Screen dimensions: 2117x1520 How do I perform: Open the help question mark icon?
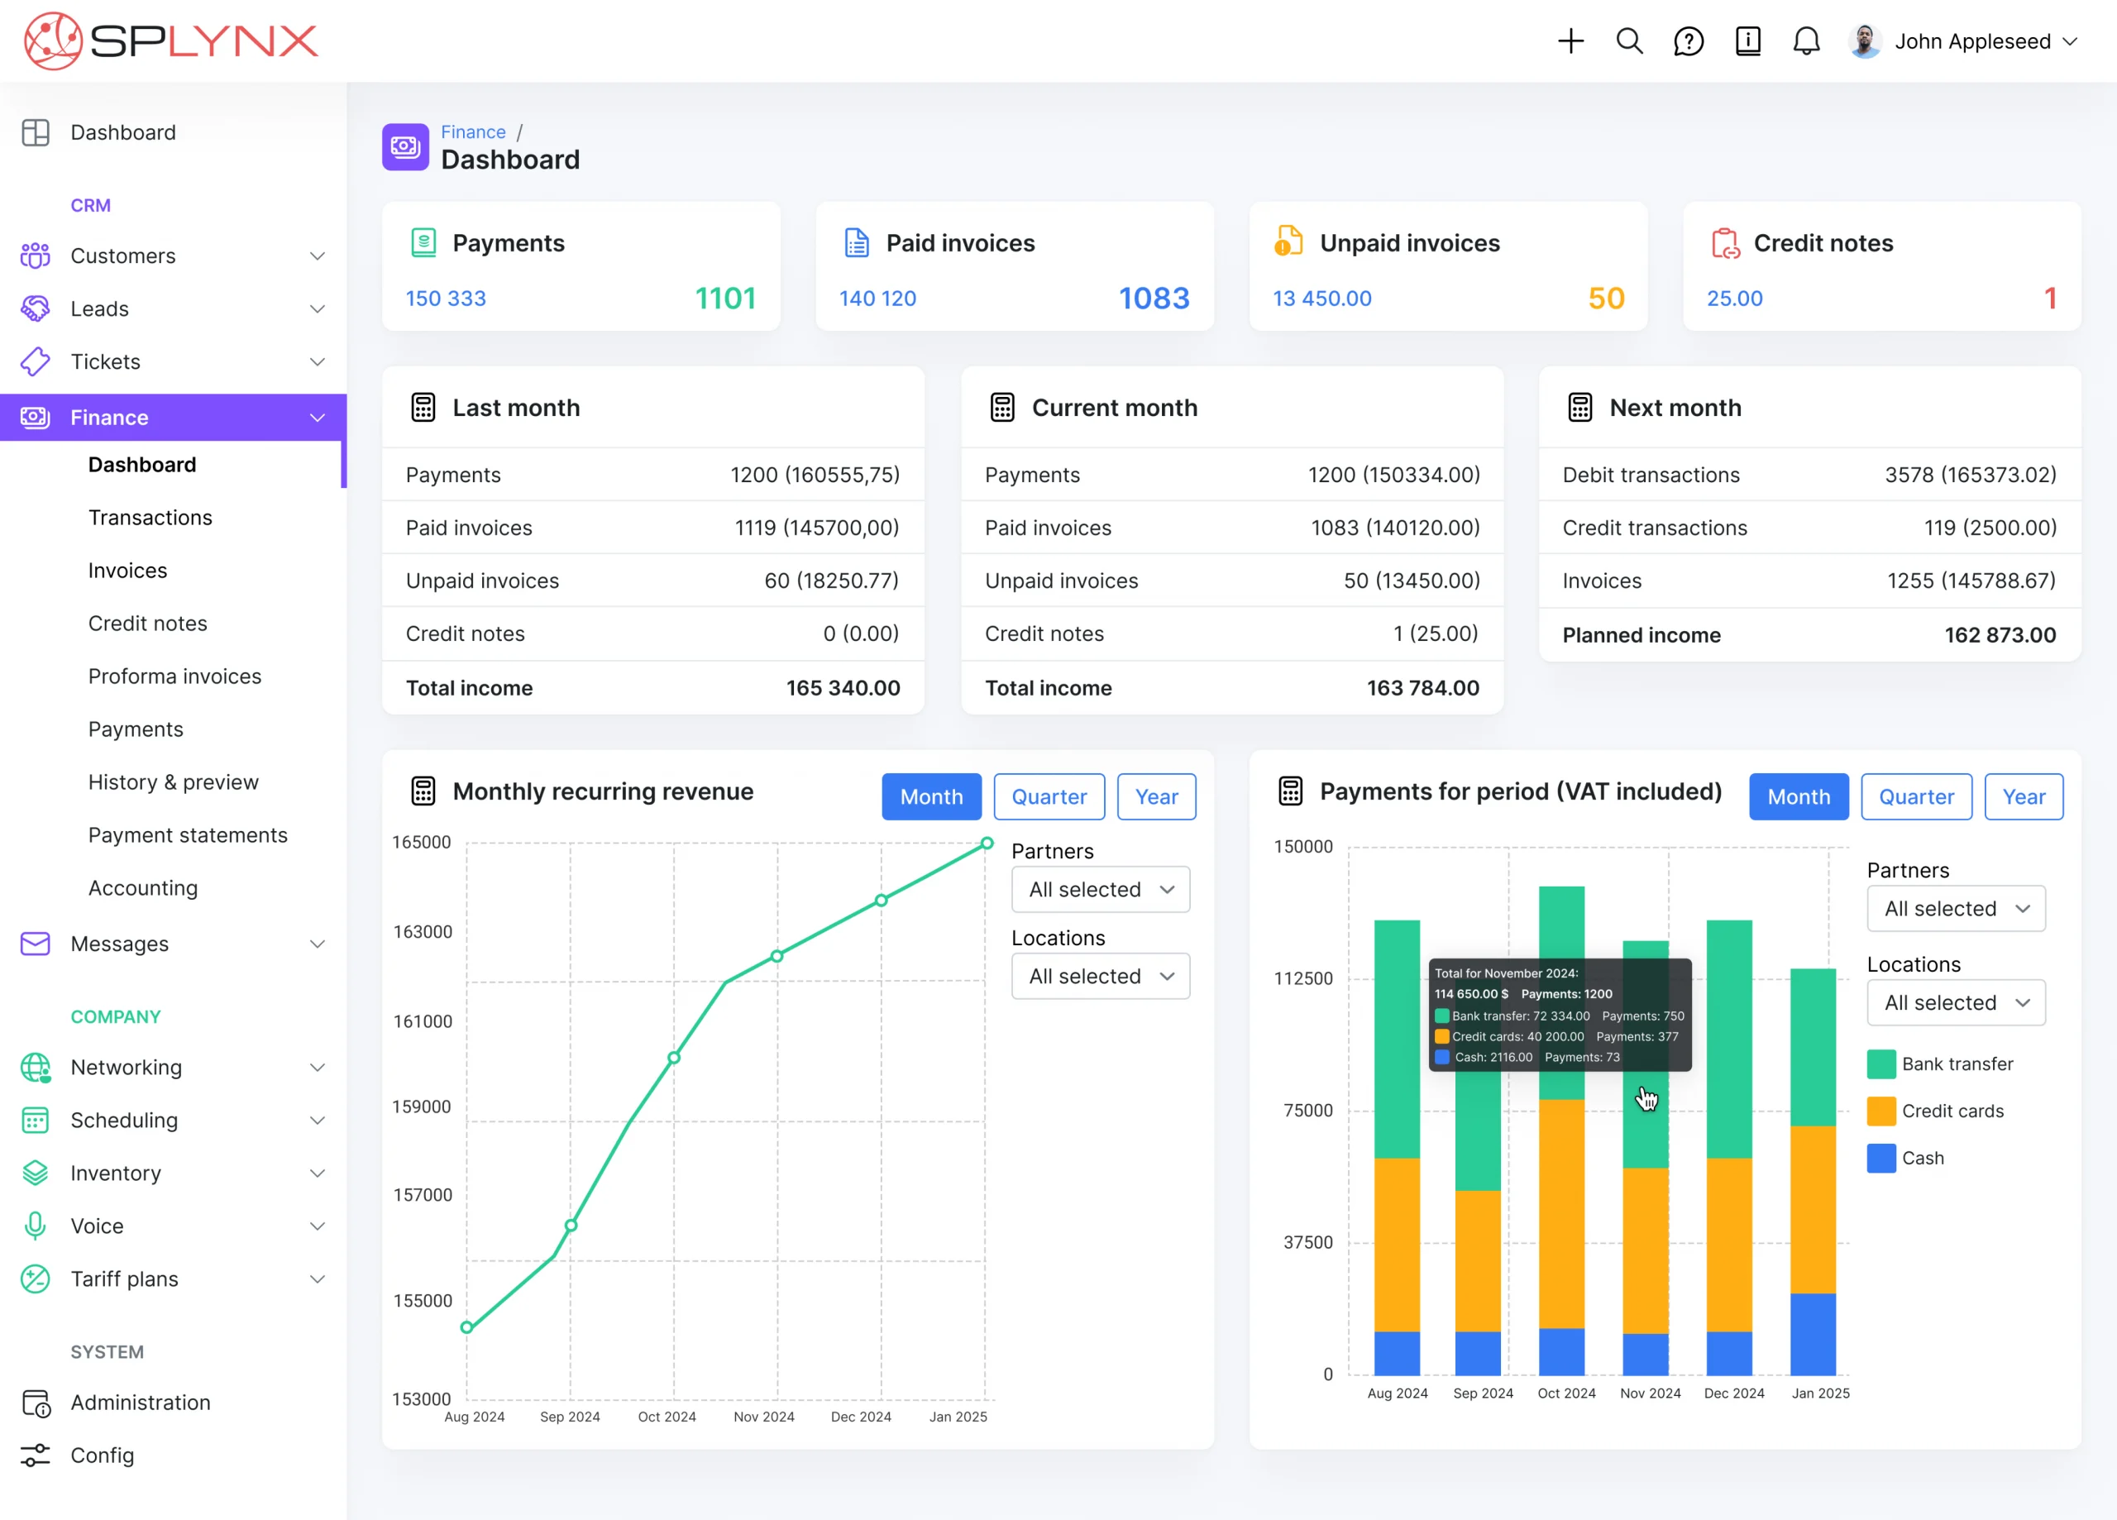click(1689, 41)
